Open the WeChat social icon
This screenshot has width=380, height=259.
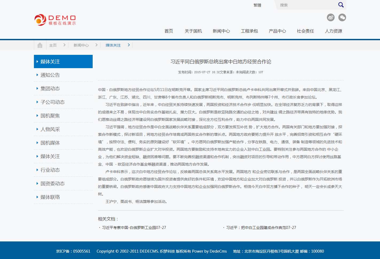pos(342,18)
